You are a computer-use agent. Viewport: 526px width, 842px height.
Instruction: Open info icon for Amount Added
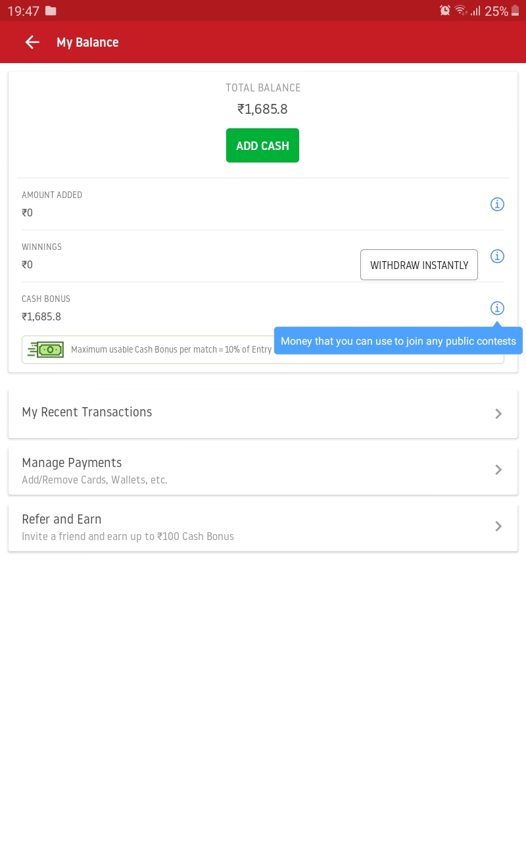[497, 205]
